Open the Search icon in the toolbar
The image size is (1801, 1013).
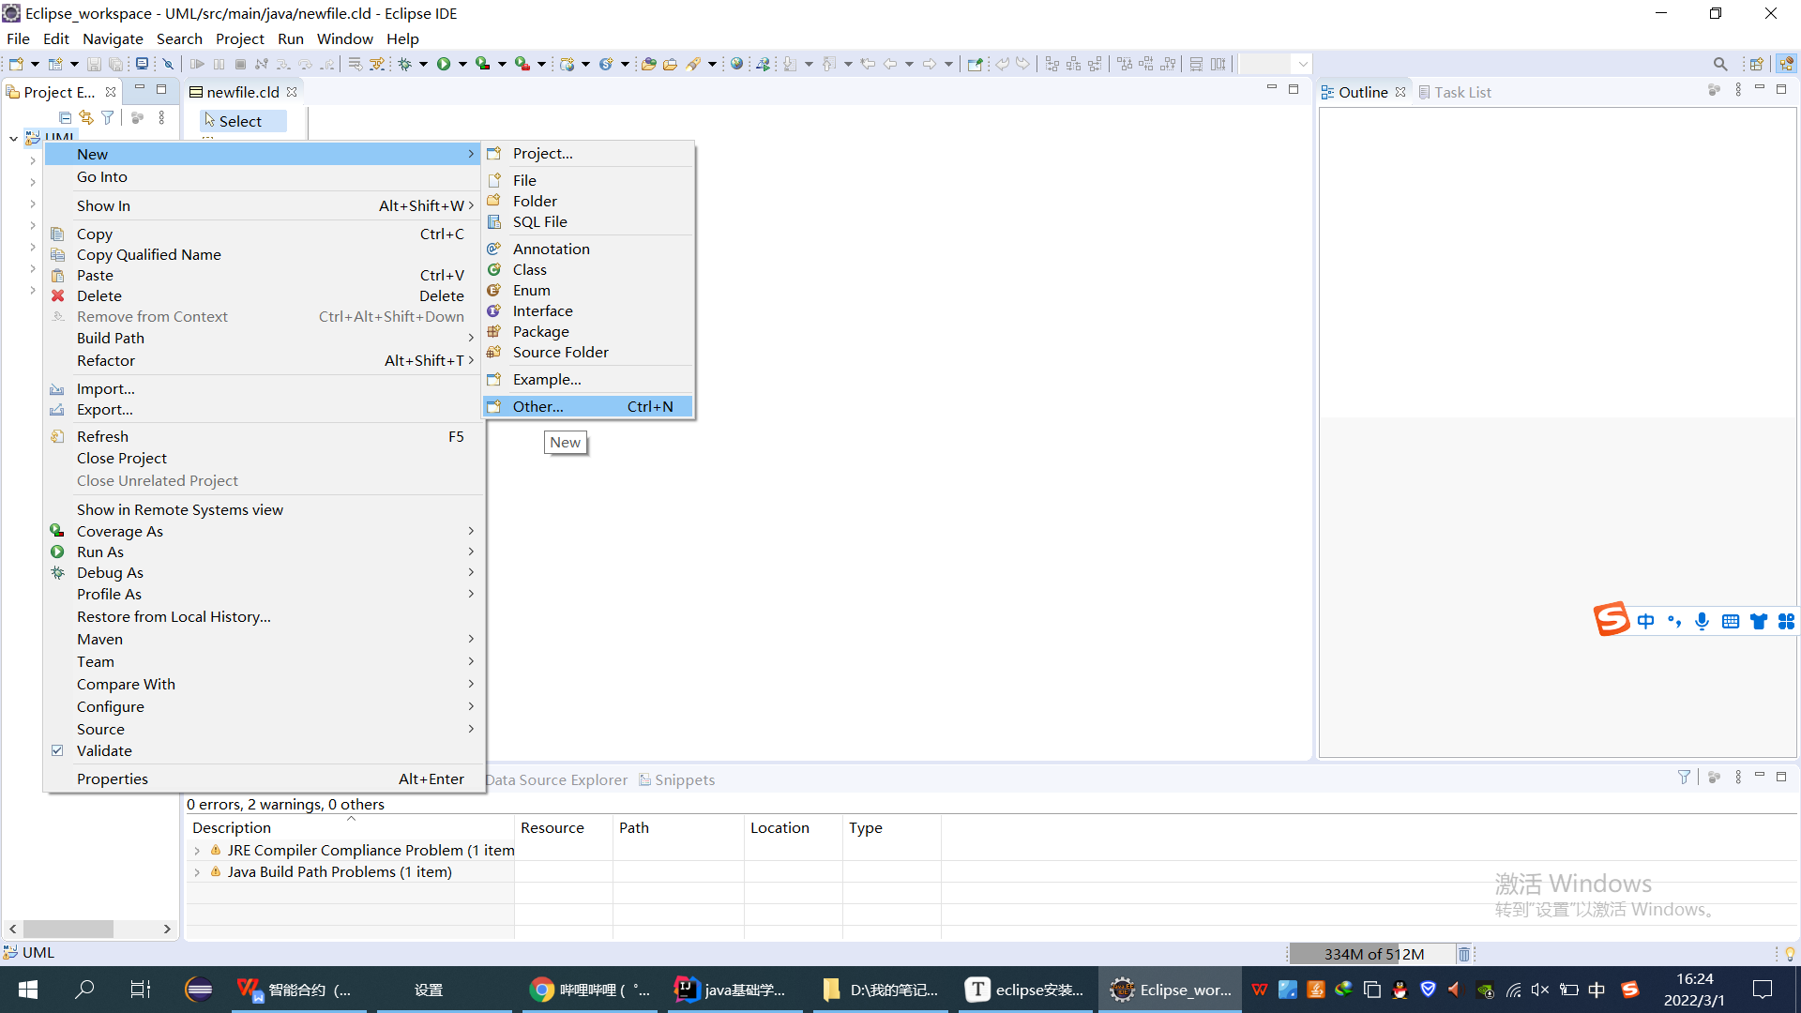click(1720, 64)
